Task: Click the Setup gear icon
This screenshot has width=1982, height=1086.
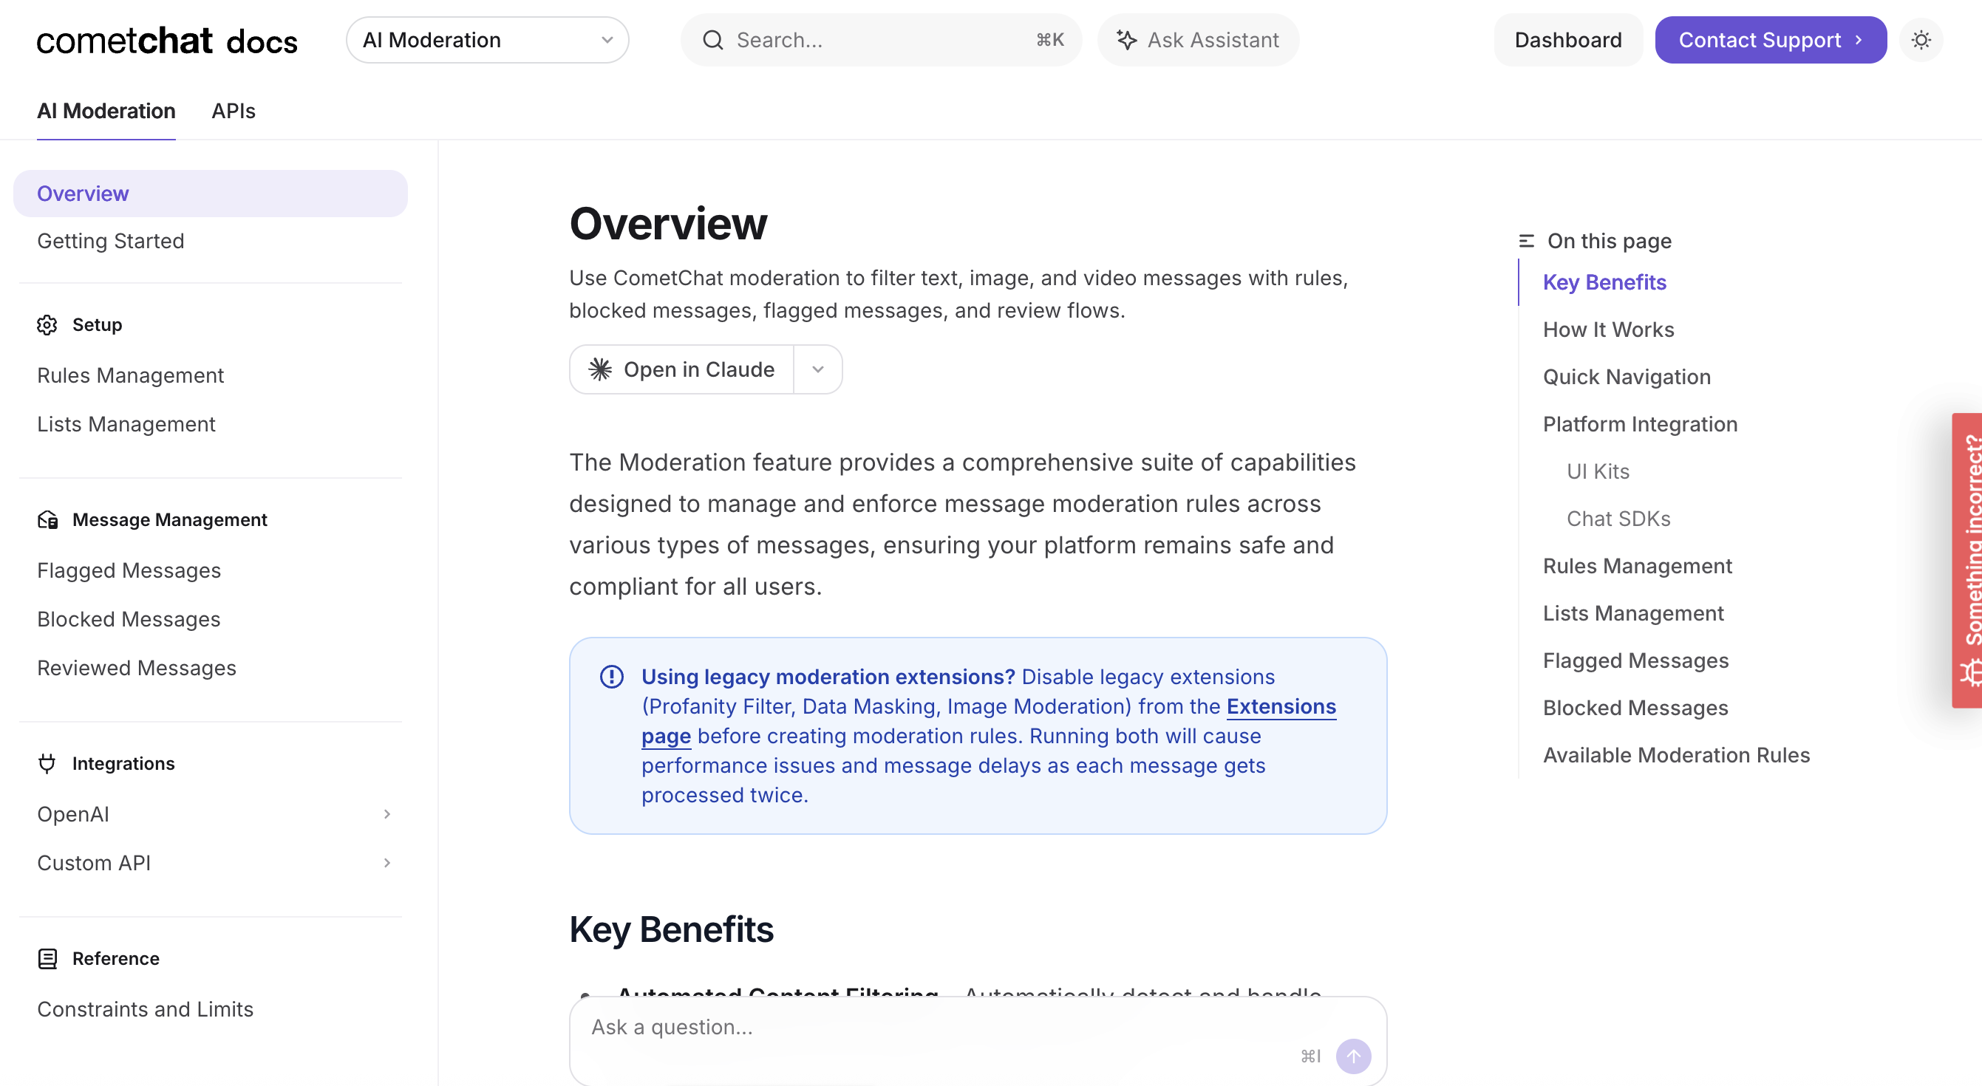Action: click(x=47, y=324)
